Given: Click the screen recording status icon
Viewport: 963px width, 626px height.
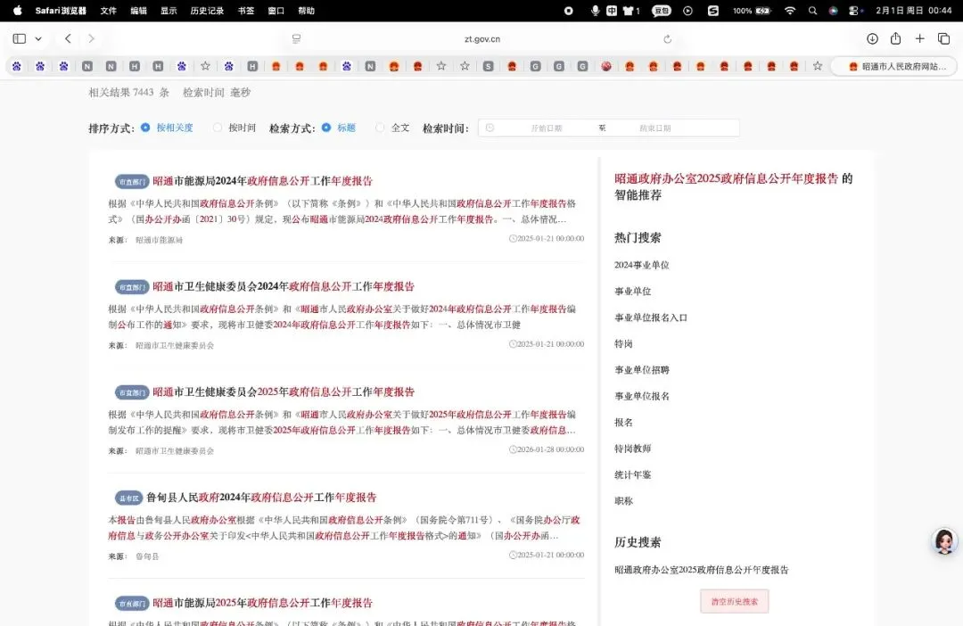Looking at the screenshot, I should pos(569,11).
